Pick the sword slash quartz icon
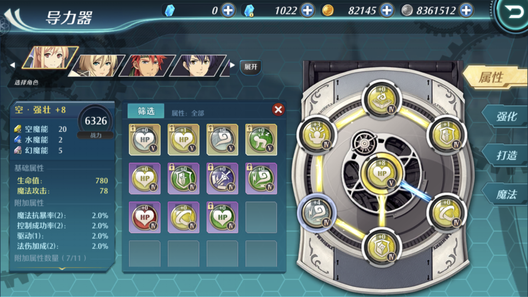This screenshot has width=528, height=297. (222, 179)
